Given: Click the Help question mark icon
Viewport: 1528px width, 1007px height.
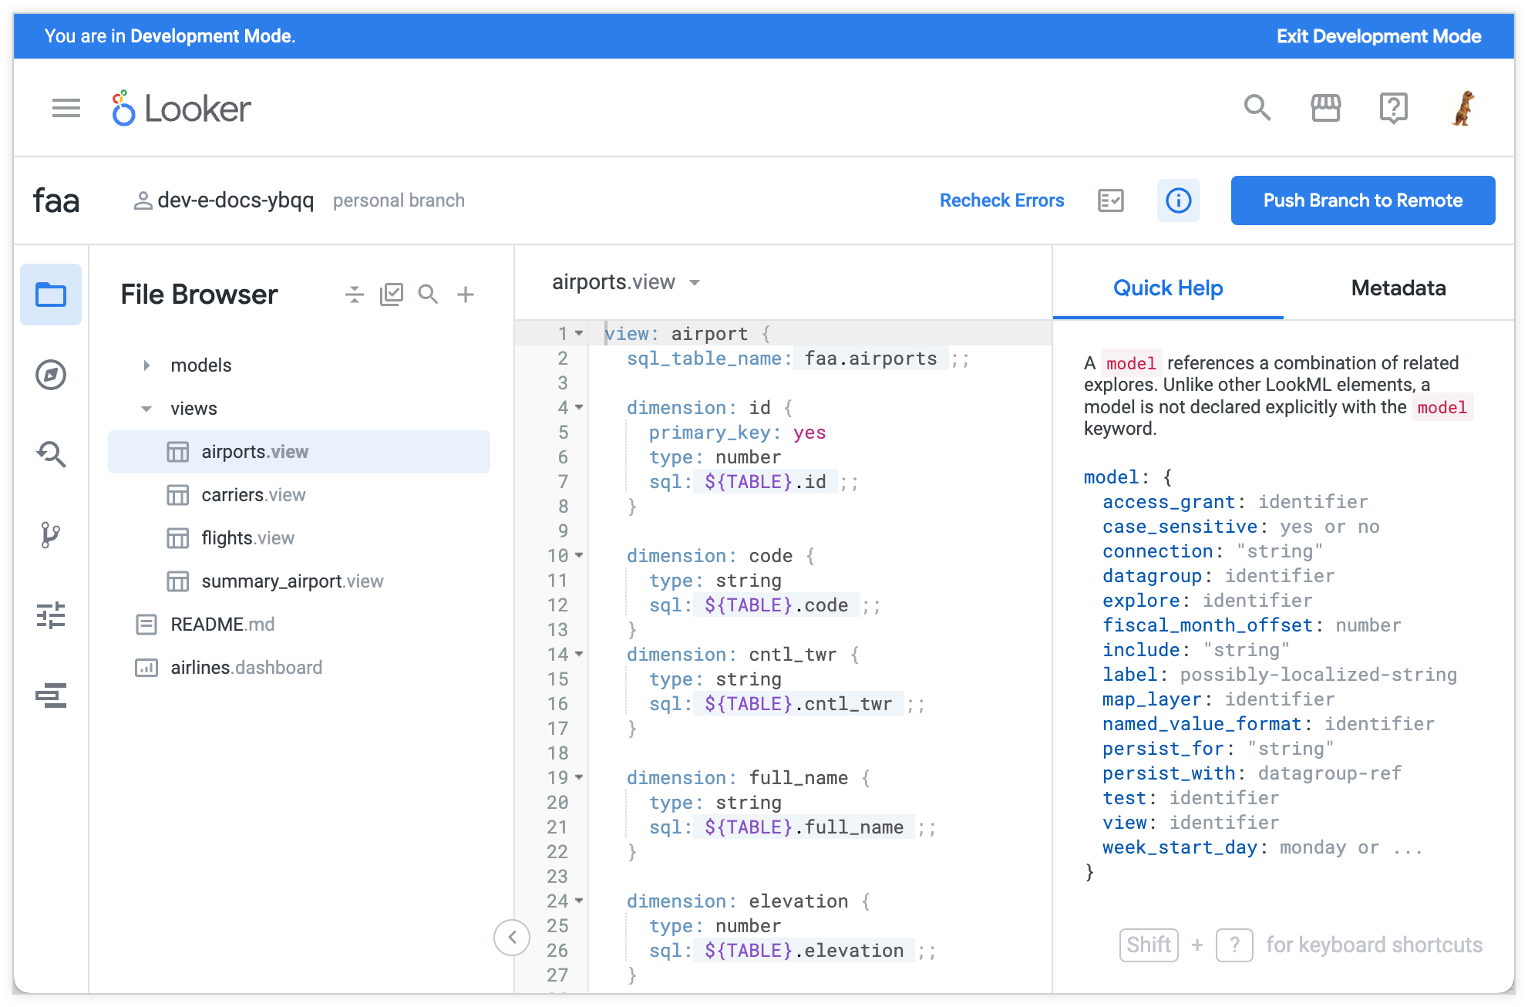Looking at the screenshot, I should pos(1393,108).
